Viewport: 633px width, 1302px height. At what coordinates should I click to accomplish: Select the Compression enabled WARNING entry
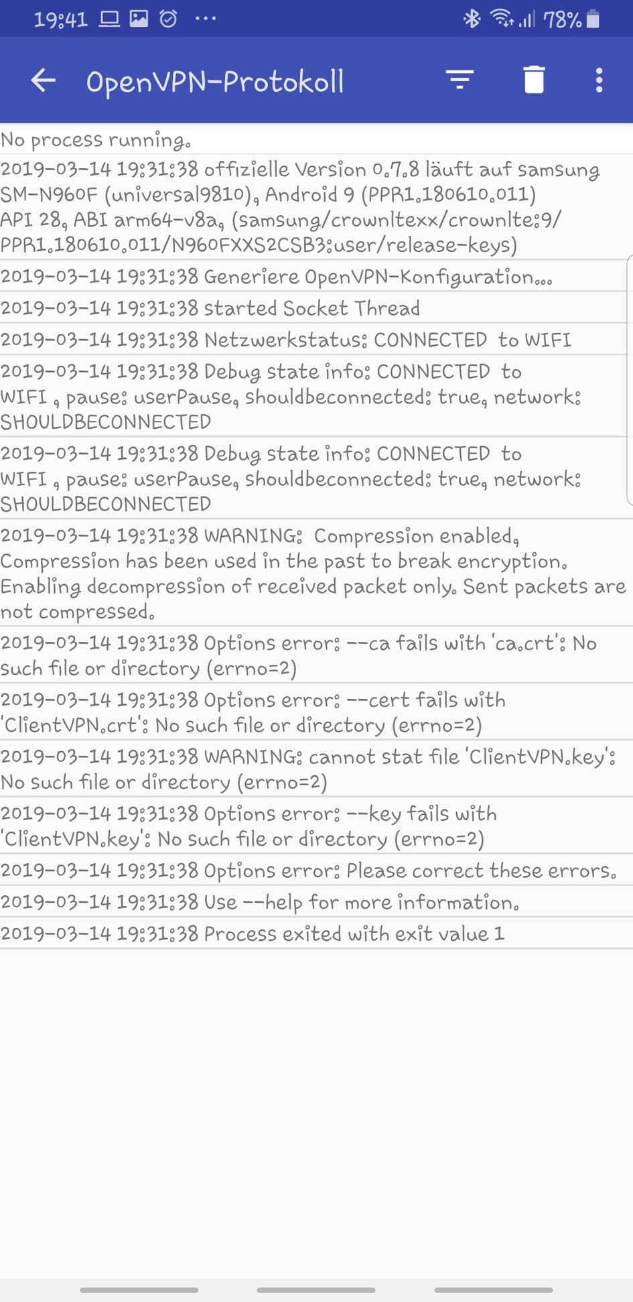[316, 573]
